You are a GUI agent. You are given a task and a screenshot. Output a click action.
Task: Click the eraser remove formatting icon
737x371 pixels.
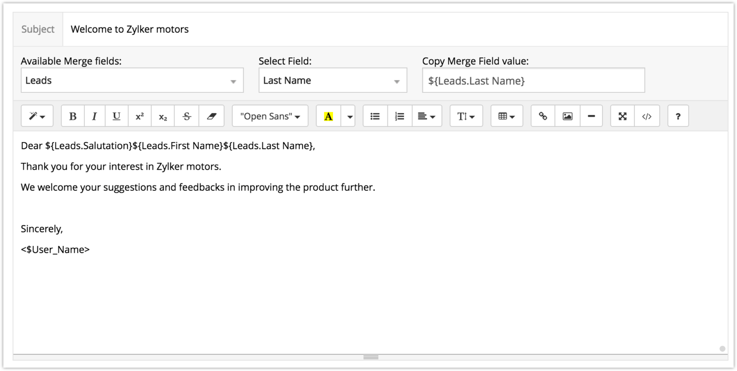coord(211,116)
